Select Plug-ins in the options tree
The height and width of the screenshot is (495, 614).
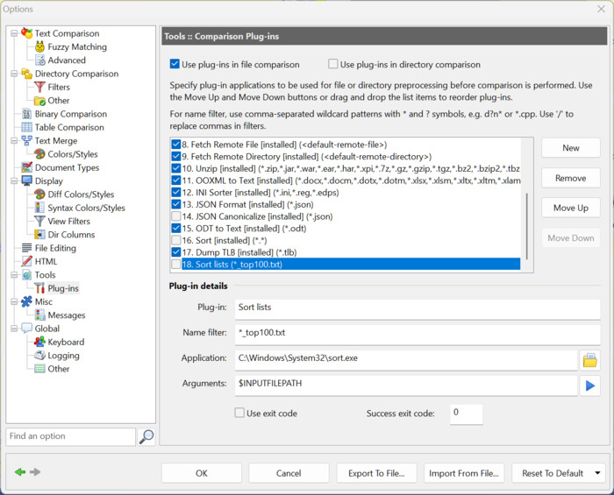pyautogui.click(x=63, y=288)
